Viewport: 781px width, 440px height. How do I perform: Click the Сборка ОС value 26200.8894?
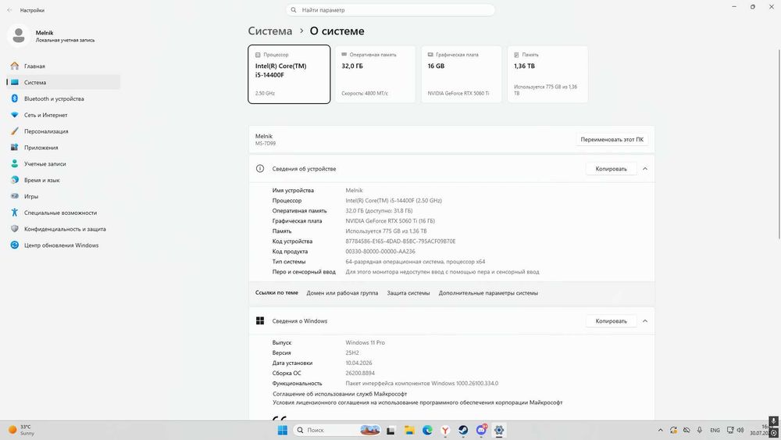[360, 374]
